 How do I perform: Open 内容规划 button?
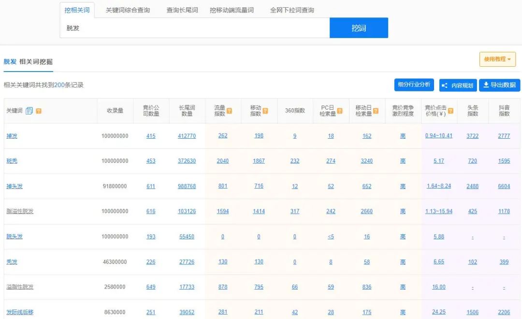tap(458, 85)
